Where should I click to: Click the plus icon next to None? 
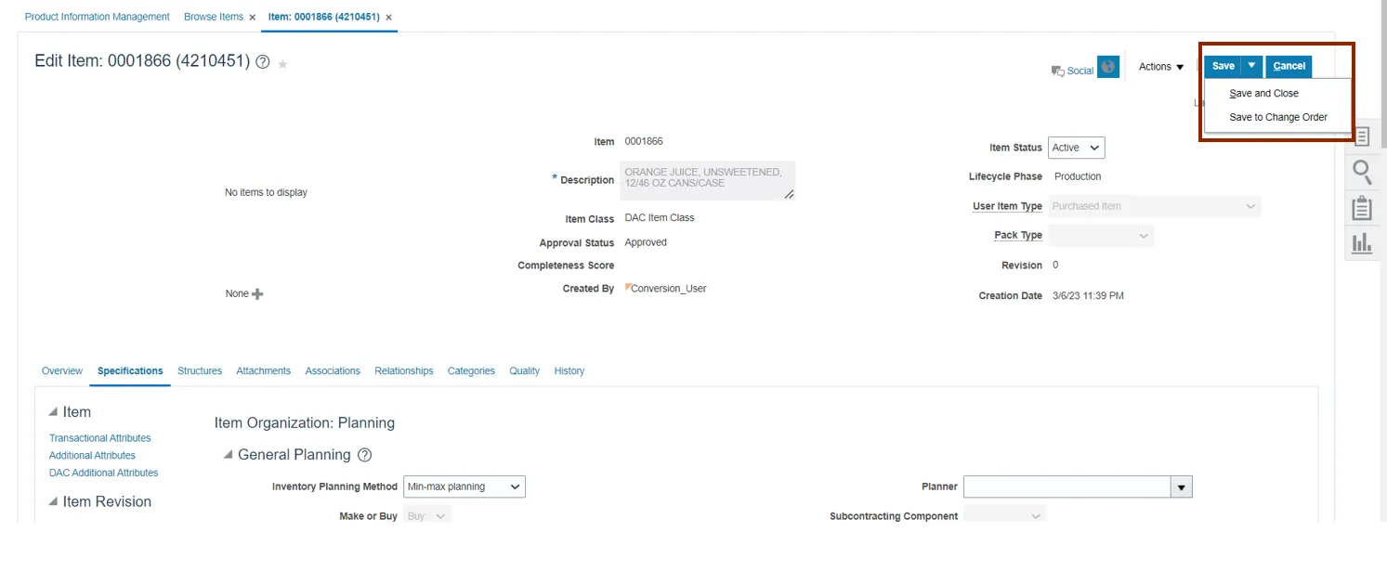pyautogui.click(x=257, y=294)
